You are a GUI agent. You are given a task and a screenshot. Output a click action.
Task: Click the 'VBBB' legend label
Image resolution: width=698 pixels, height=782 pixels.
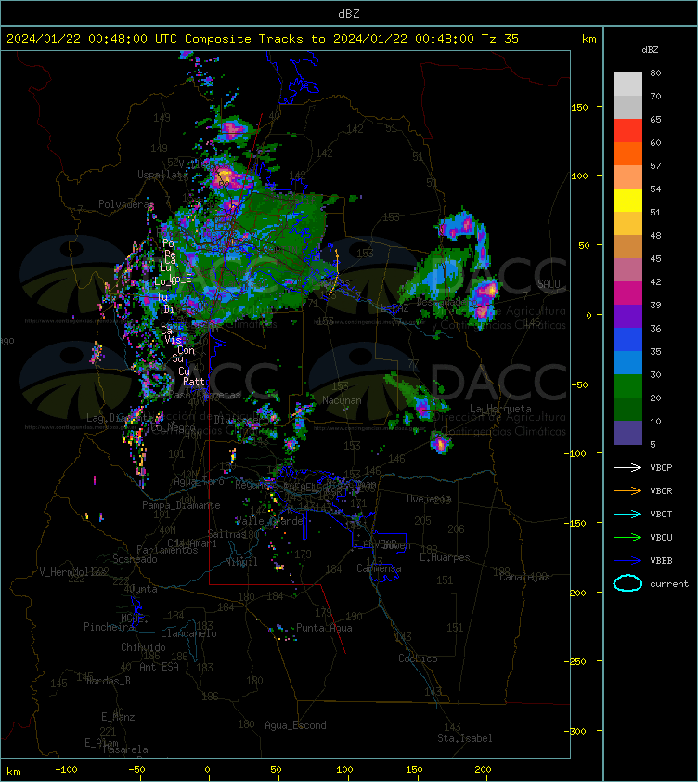[661, 561]
